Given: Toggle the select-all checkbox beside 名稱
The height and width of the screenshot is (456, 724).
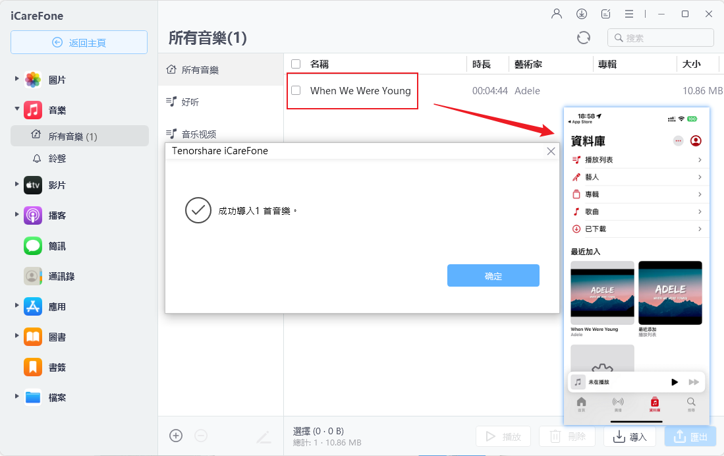Looking at the screenshot, I should pos(296,64).
